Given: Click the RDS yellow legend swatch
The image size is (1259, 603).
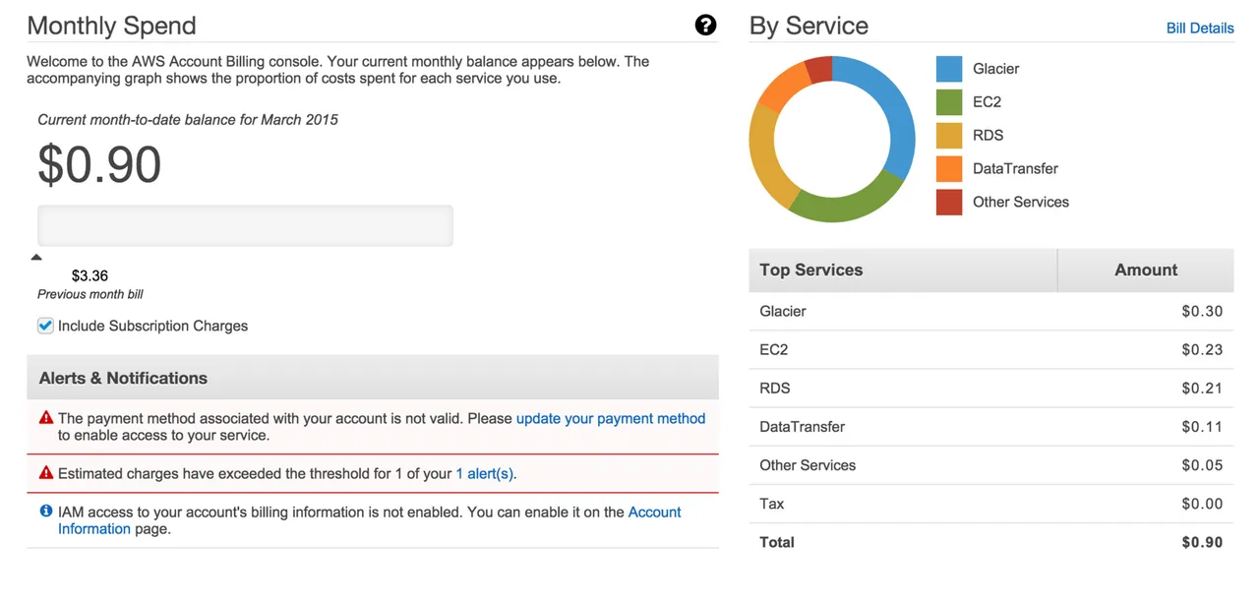Looking at the screenshot, I should (x=949, y=135).
